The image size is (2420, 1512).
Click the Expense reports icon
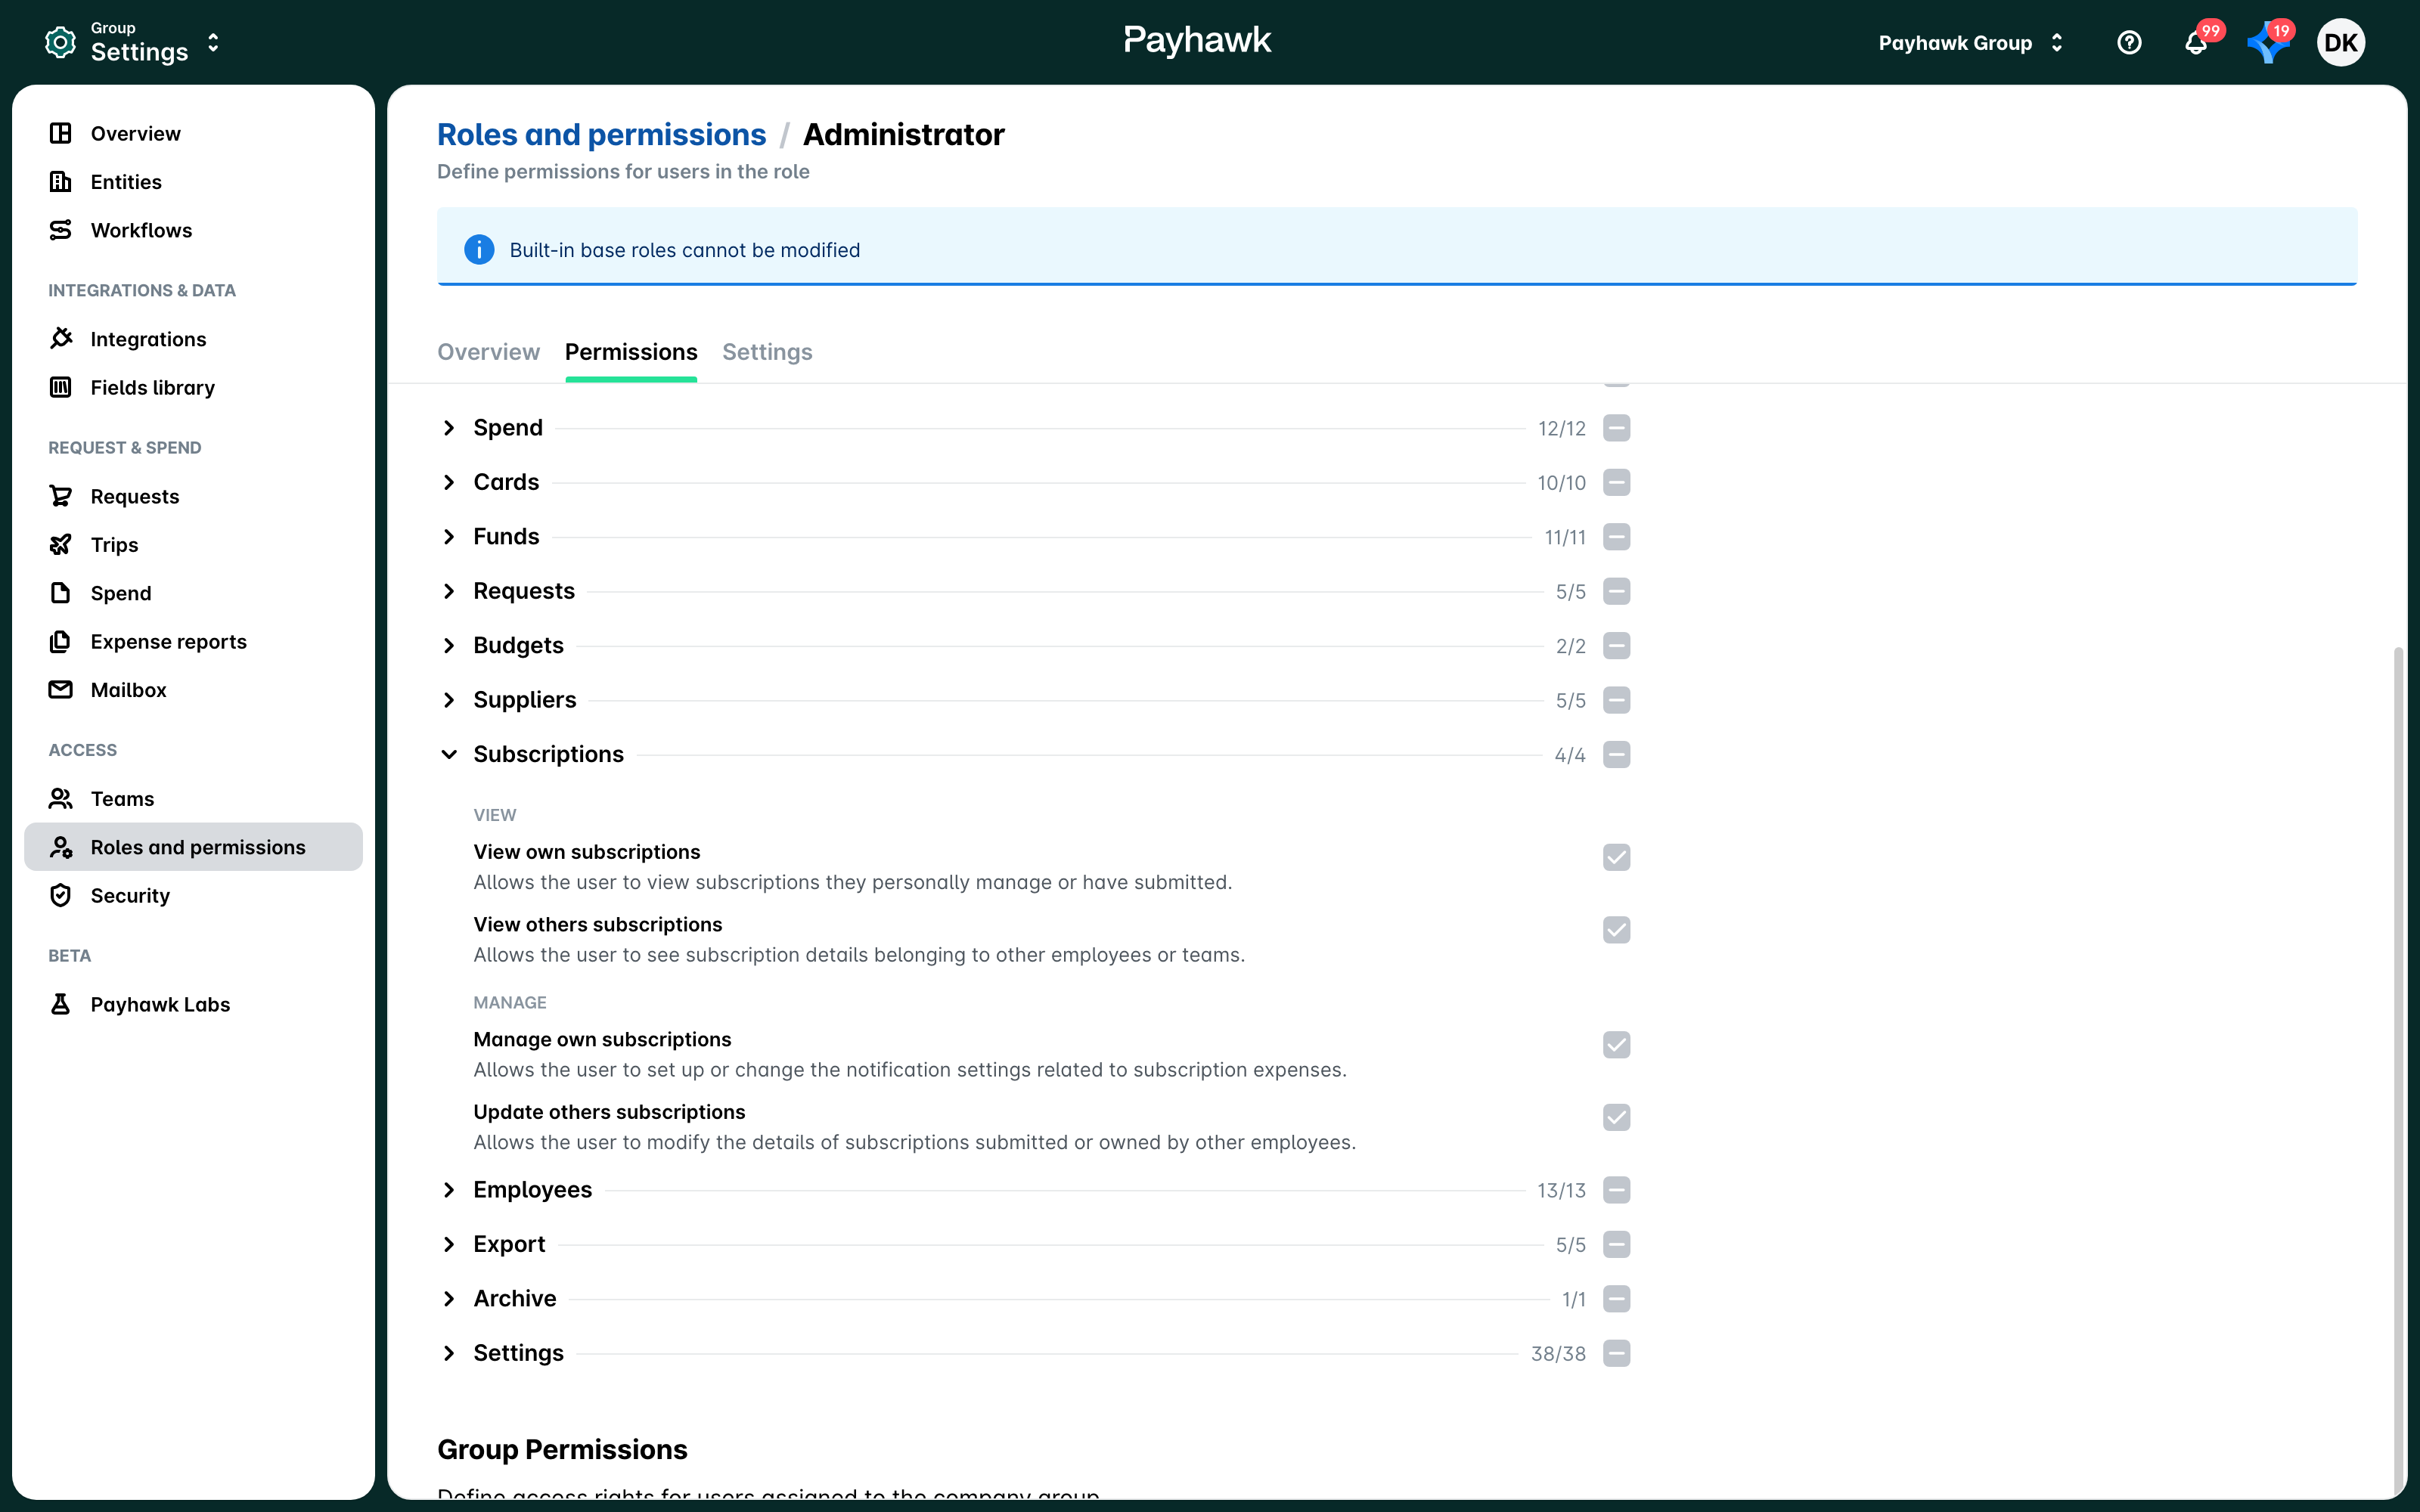coord(61,641)
